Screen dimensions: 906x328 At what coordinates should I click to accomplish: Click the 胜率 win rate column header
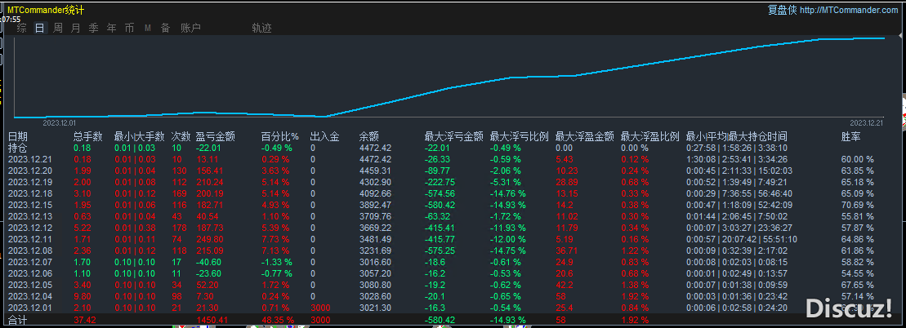click(851, 137)
